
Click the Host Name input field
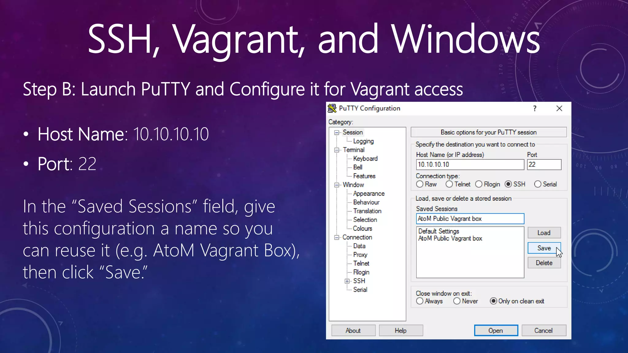tap(470, 165)
